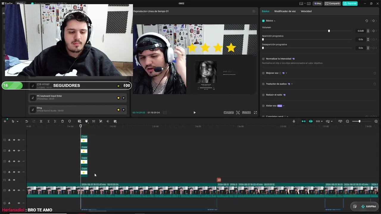Open the linkage options dropdown arrow
The image size is (381, 214).
click(x=322, y=121)
